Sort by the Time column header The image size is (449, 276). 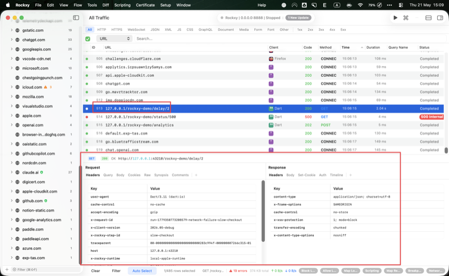click(352, 48)
